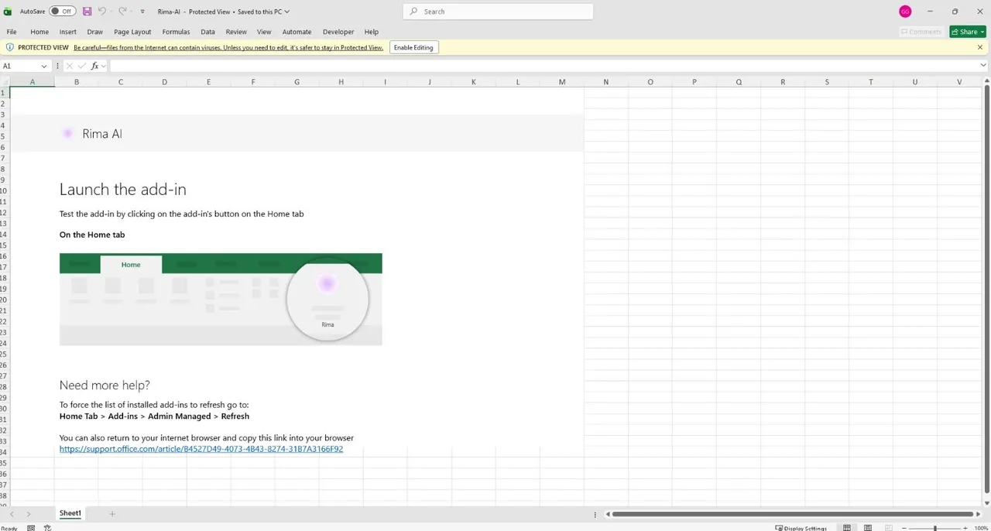991x531 pixels.
Task: Open the Page Layout tab
Action: click(132, 32)
